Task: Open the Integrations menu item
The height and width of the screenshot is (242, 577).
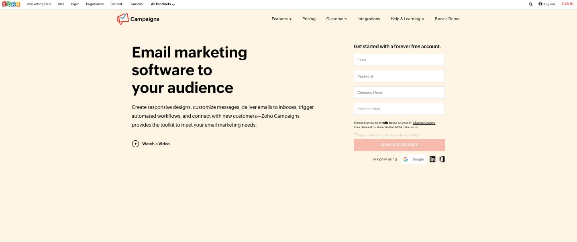Action: (x=369, y=19)
